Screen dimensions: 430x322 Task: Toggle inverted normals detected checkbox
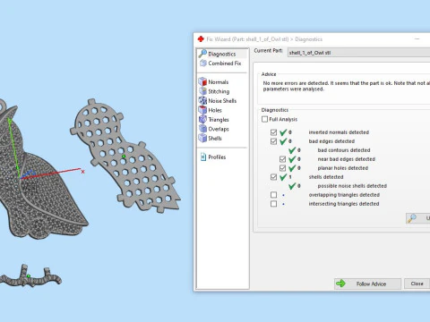pyautogui.click(x=273, y=132)
